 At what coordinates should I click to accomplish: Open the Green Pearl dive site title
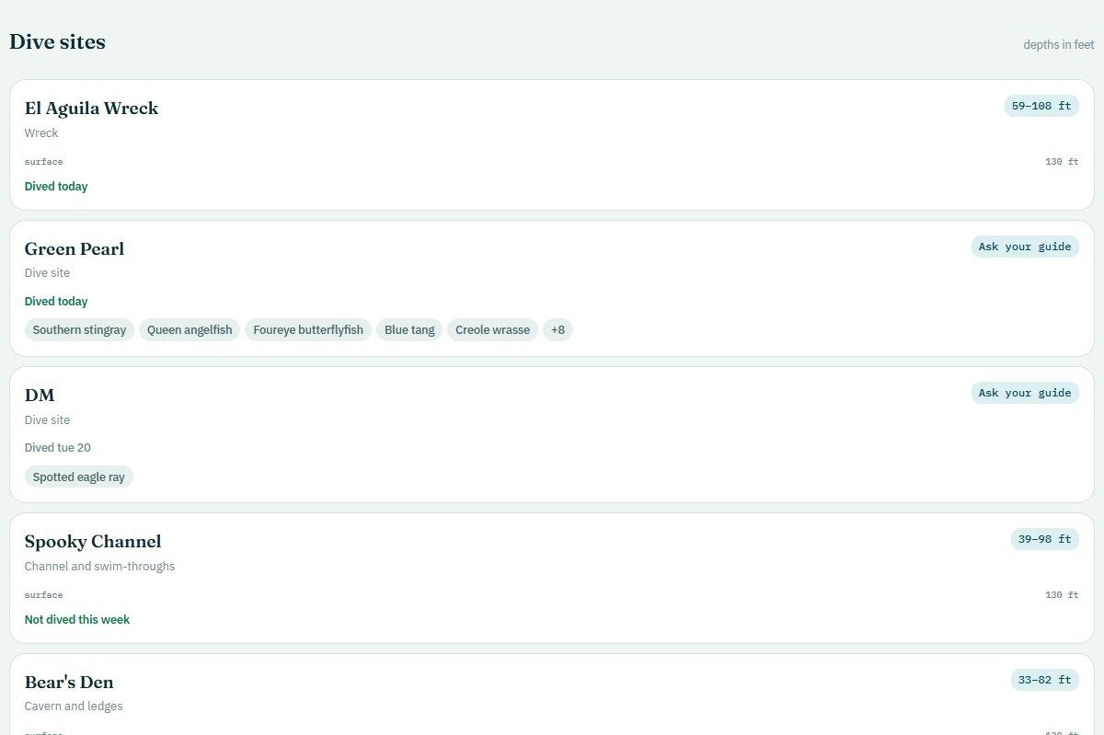(75, 248)
